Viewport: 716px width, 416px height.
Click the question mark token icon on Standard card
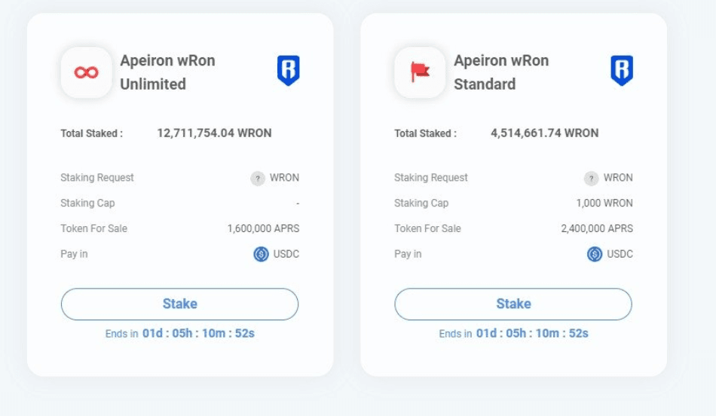592,178
